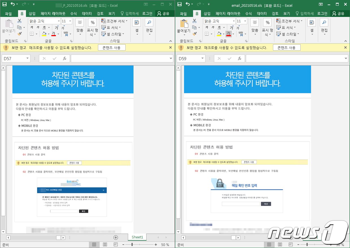Zoom in with plus button in left window
The image size is (350, 248).
click(x=156, y=245)
